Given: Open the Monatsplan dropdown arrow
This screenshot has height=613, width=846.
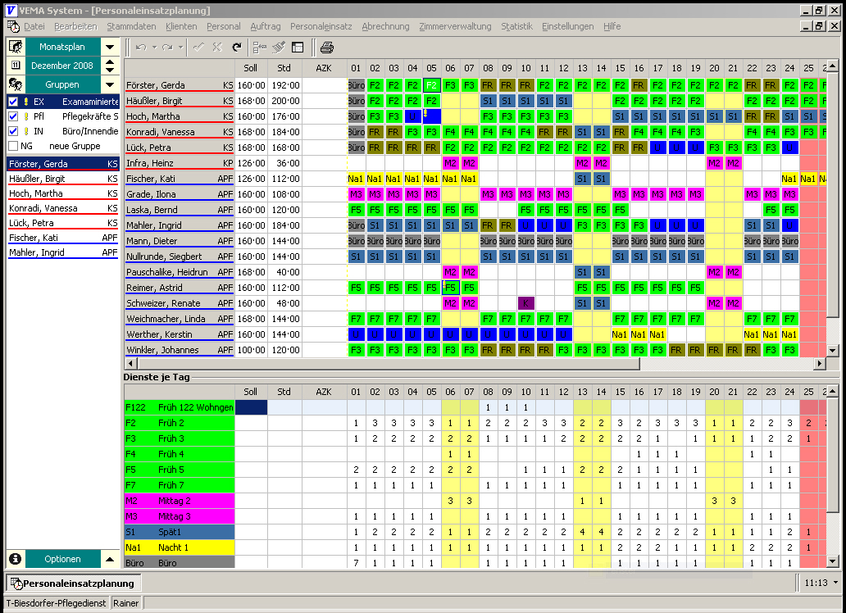Looking at the screenshot, I should tap(110, 47).
